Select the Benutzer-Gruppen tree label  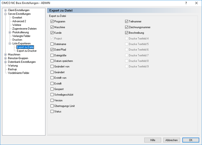tap(18, 58)
